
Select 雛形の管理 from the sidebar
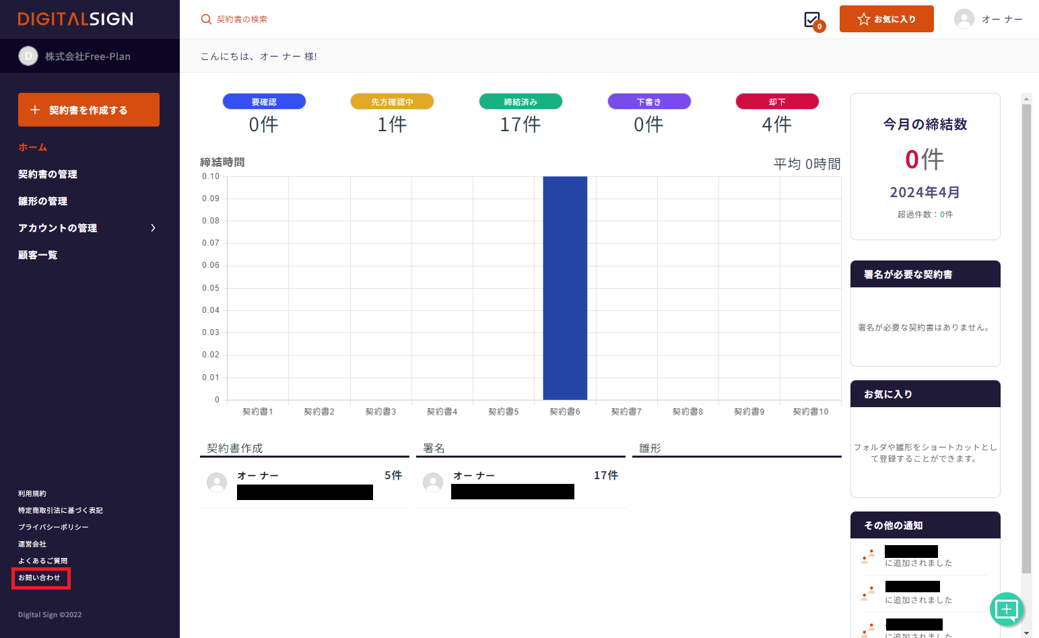click(x=42, y=201)
